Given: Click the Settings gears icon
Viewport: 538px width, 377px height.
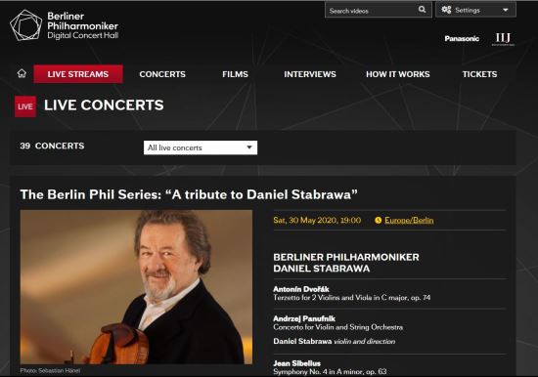Looking at the screenshot, I should pyautogui.click(x=446, y=10).
